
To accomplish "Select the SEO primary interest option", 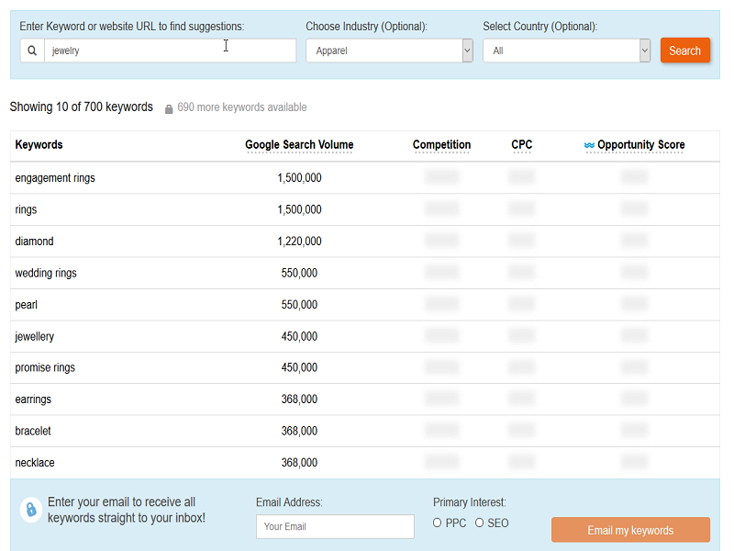I will (479, 523).
